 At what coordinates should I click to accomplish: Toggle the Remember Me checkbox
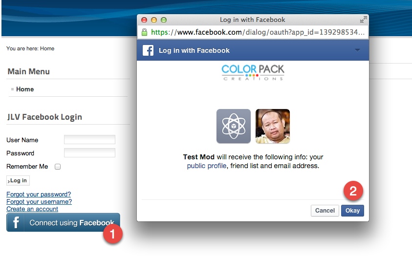point(58,167)
